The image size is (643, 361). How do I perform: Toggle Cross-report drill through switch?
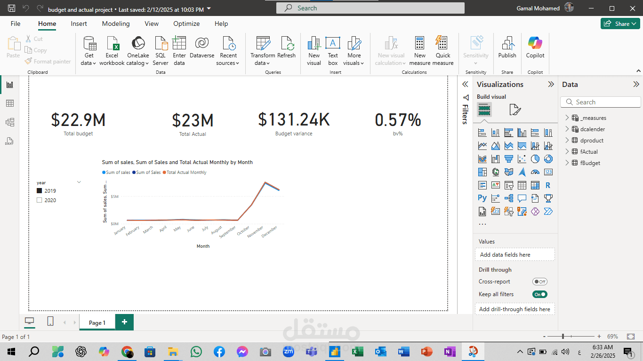click(540, 282)
